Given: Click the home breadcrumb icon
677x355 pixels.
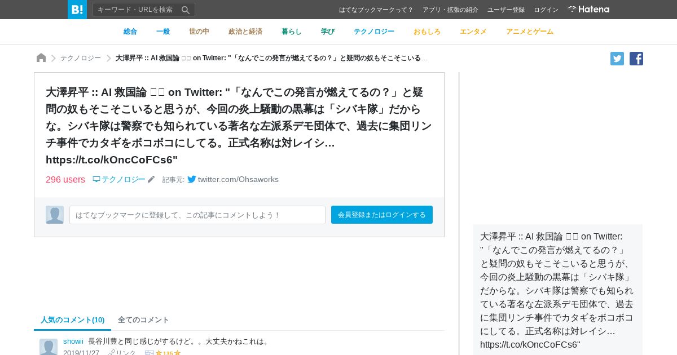Looking at the screenshot, I should click(x=41, y=58).
